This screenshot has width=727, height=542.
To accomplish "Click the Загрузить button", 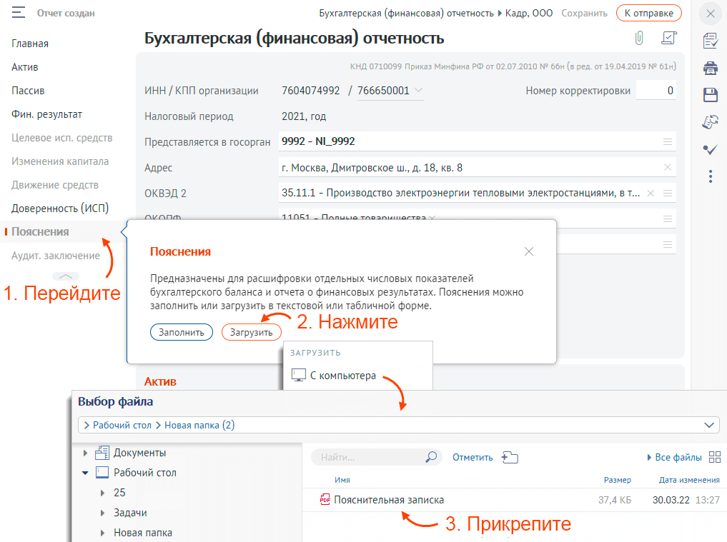I will [252, 332].
